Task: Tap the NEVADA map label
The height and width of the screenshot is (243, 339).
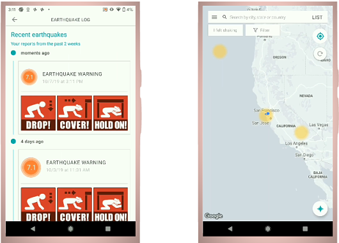Action: [306, 96]
